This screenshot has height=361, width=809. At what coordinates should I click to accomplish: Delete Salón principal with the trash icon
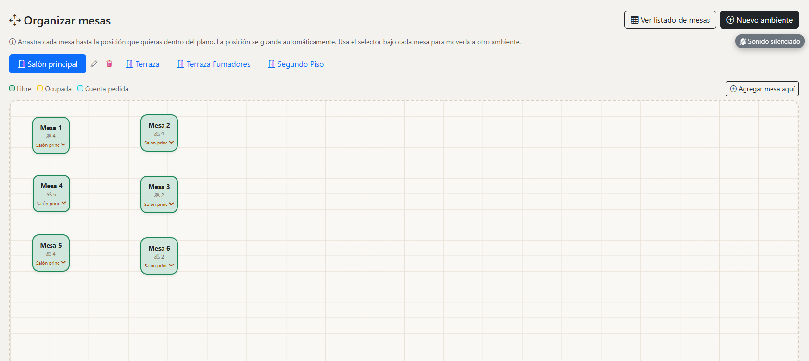pos(109,64)
